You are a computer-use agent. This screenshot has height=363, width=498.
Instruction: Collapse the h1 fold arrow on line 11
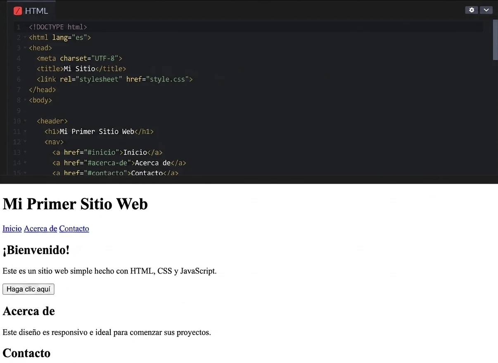tap(25, 132)
